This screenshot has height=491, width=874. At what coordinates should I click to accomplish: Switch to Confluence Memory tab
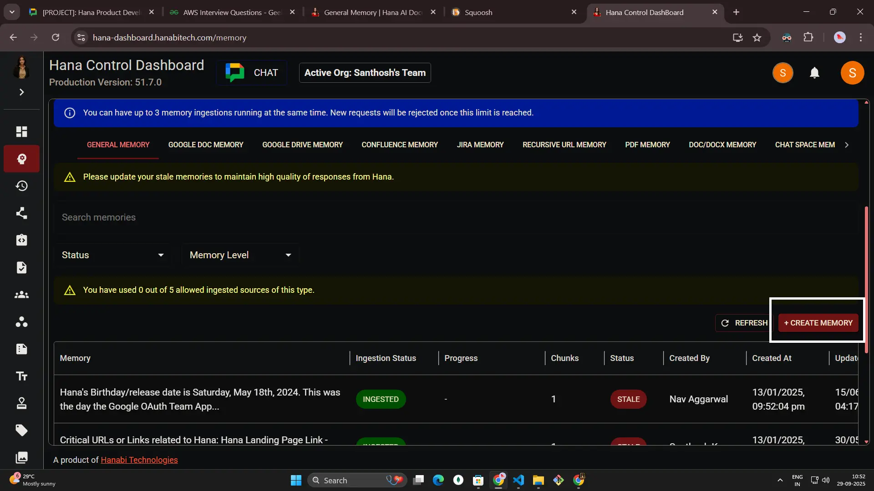(399, 145)
